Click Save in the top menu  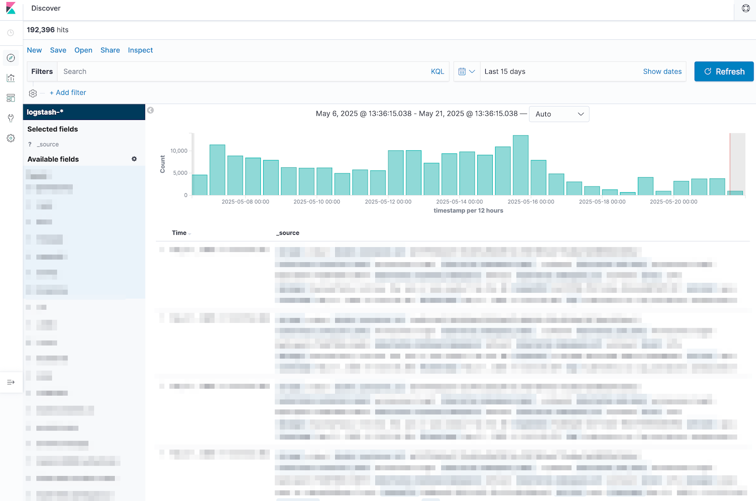[58, 50]
